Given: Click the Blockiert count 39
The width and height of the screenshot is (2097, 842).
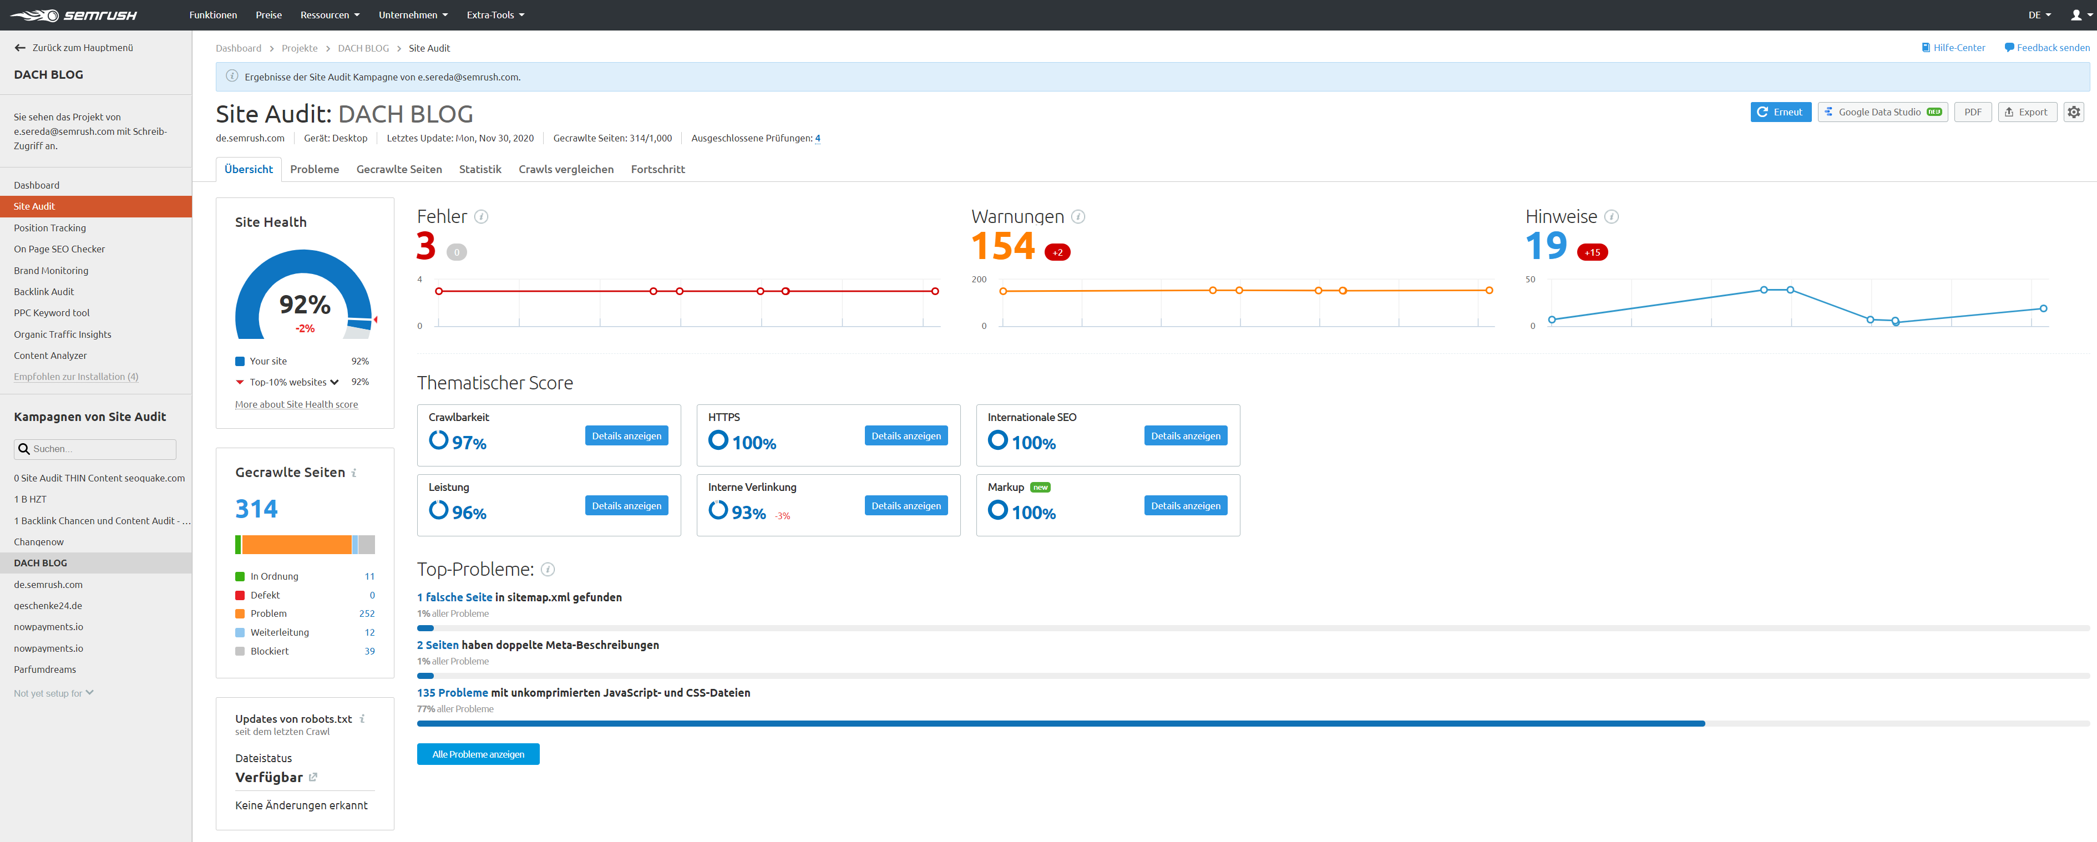Looking at the screenshot, I should click(369, 651).
